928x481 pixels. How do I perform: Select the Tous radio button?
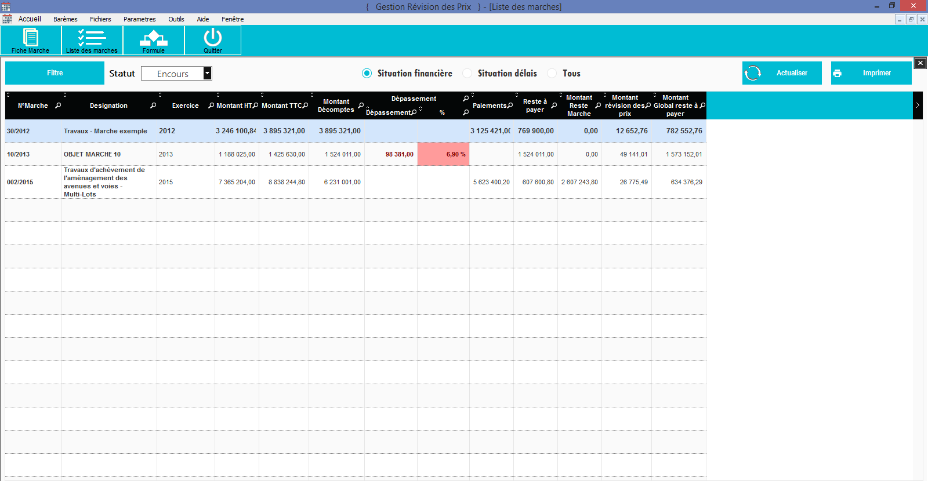coord(552,73)
